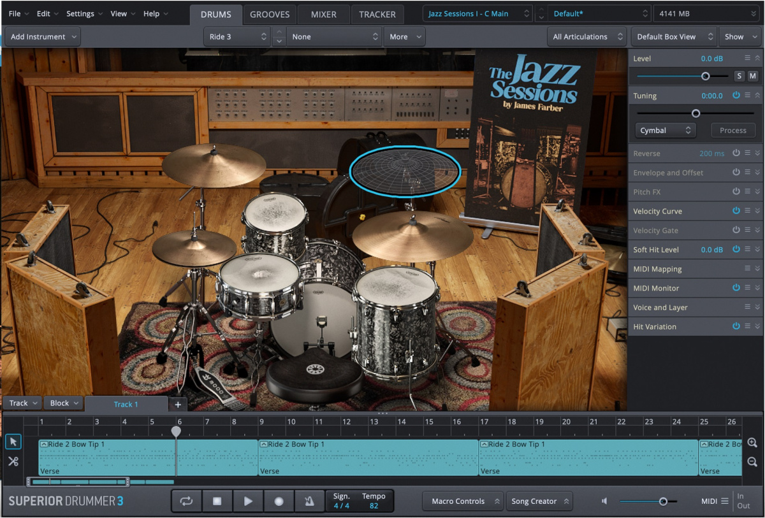Click the Process button

tap(732, 130)
